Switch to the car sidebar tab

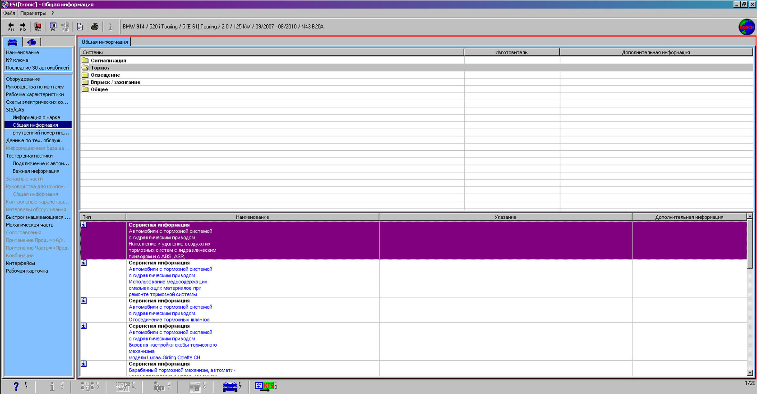coord(12,42)
